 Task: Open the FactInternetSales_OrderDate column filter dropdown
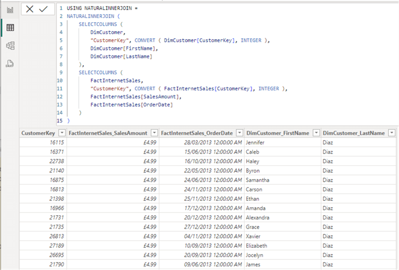point(239,133)
